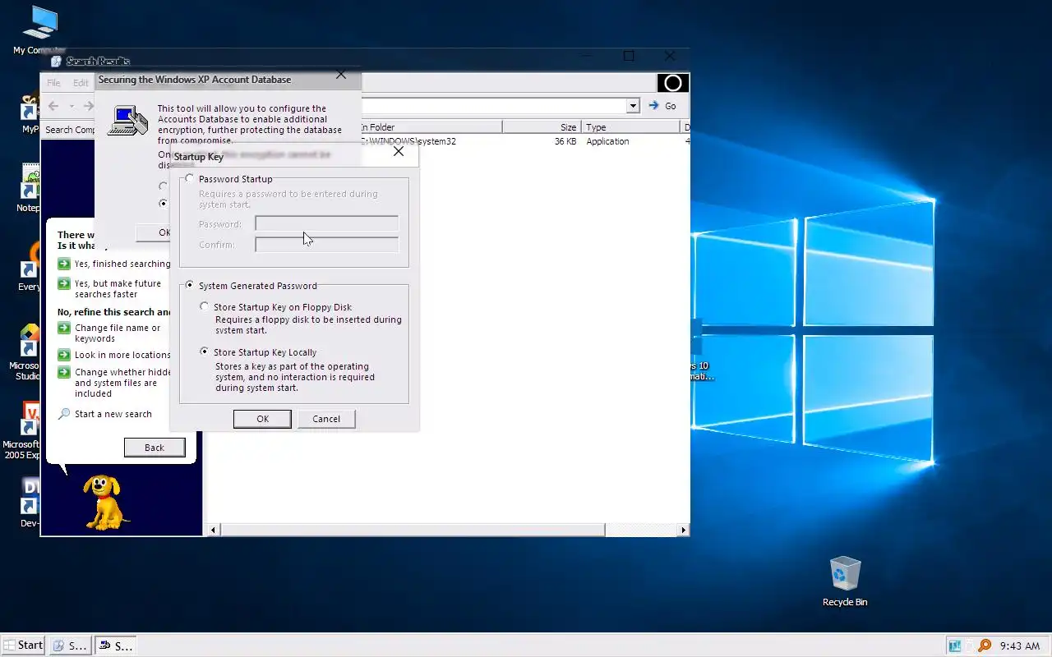Open the address bar dropdown
This screenshot has width=1052, height=657.
pos(633,106)
